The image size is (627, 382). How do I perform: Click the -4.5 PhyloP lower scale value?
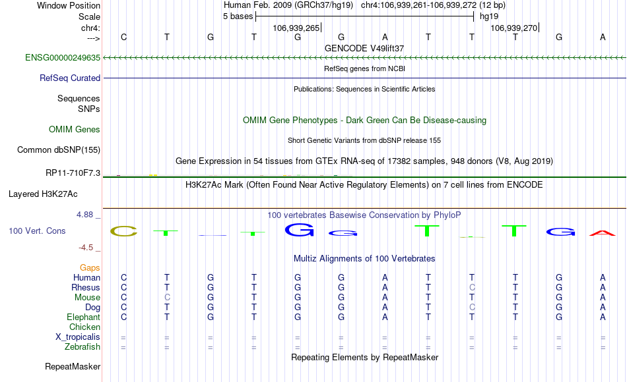pos(86,248)
